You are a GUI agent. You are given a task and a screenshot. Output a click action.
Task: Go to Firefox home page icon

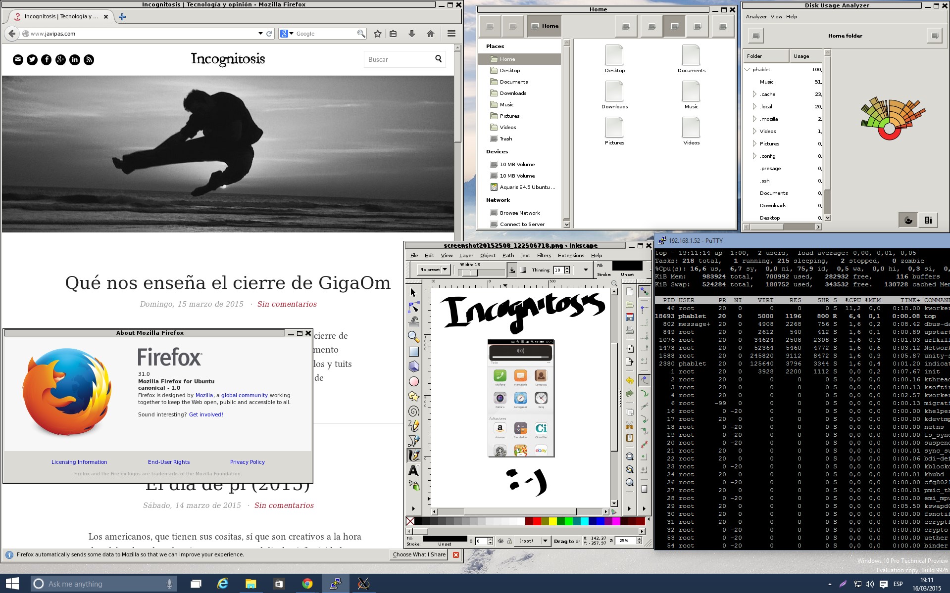click(x=430, y=34)
